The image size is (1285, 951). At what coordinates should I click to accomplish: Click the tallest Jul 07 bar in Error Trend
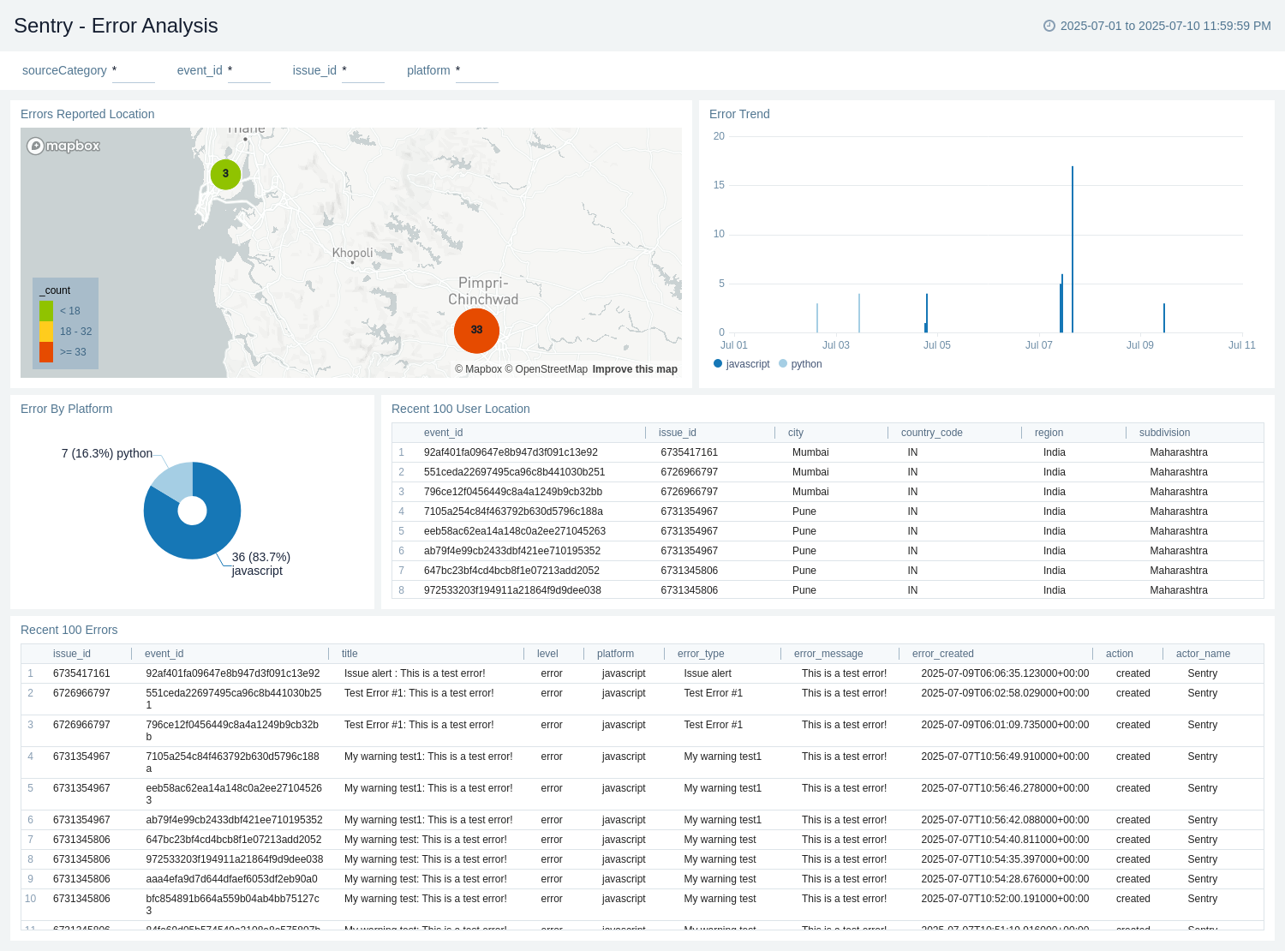(1073, 249)
